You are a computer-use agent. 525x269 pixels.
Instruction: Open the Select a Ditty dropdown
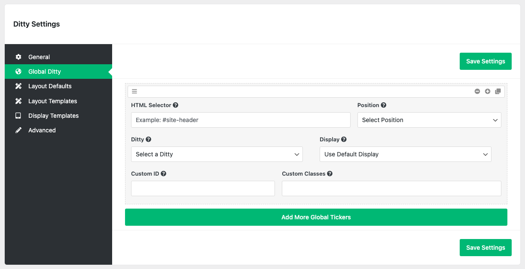coord(217,154)
